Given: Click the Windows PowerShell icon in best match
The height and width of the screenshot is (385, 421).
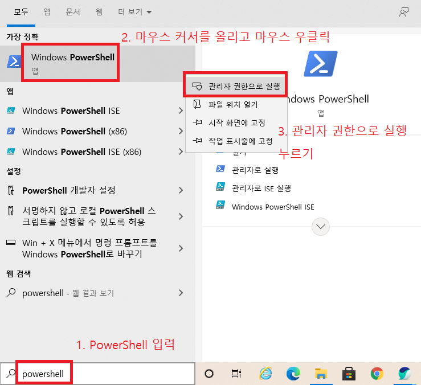Looking at the screenshot, I should pos(14,62).
